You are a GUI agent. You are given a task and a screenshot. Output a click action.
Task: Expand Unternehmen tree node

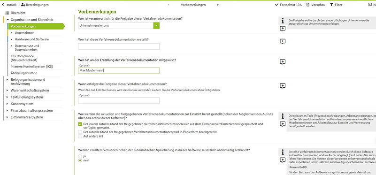[x=11, y=33]
